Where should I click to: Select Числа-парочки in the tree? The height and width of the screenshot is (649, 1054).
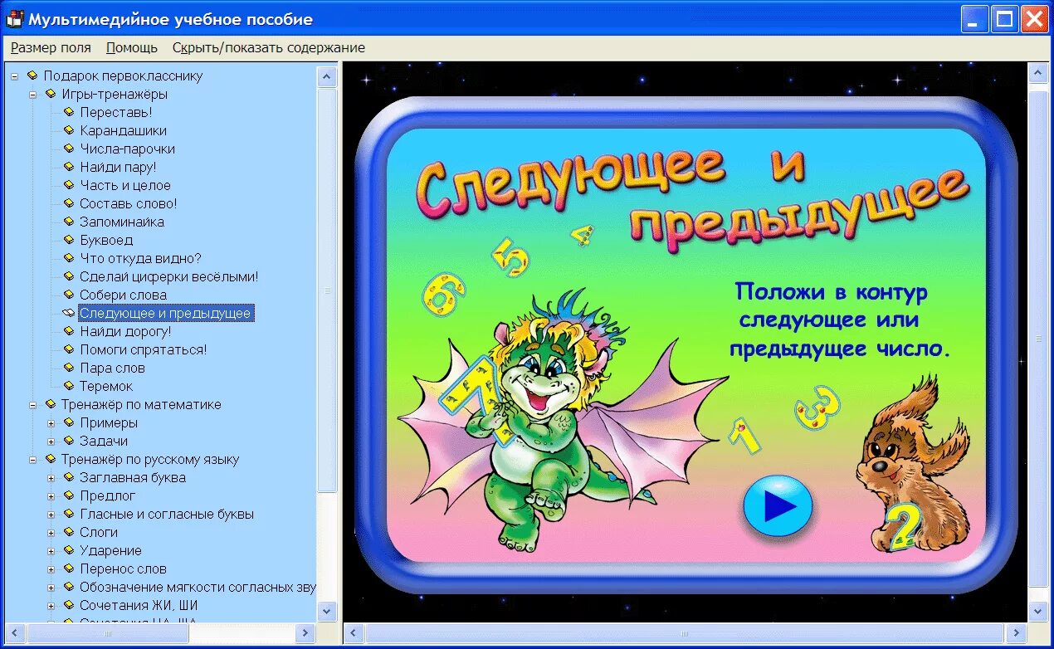[127, 149]
